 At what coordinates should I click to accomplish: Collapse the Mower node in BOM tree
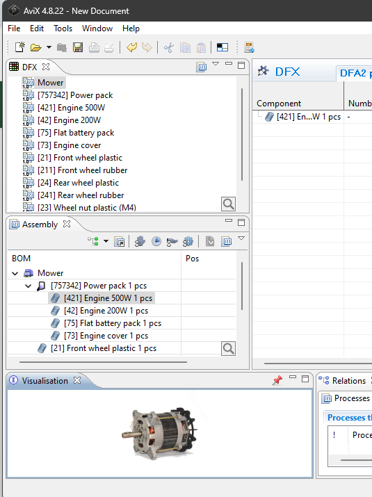point(15,273)
